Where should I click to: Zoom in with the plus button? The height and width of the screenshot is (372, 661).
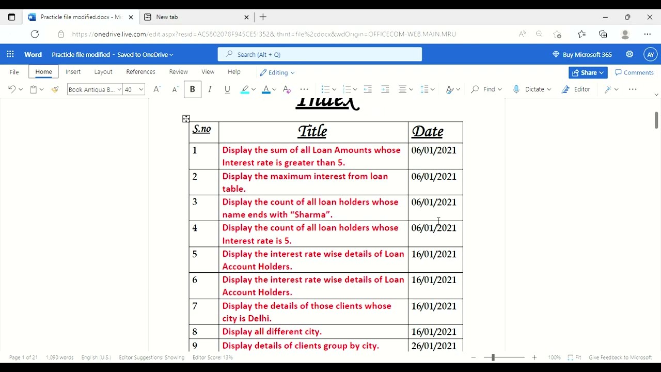534,357
